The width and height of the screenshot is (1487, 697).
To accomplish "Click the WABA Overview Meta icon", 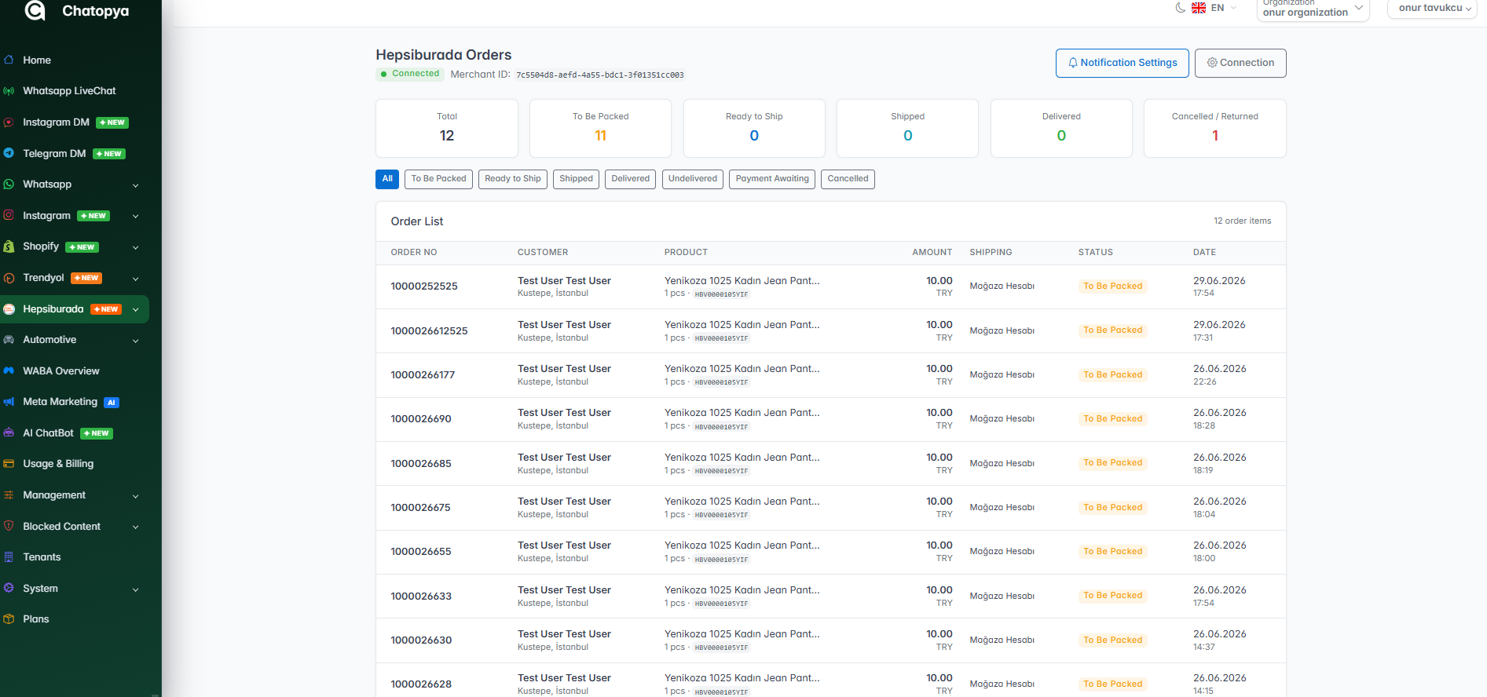I will (x=9, y=370).
